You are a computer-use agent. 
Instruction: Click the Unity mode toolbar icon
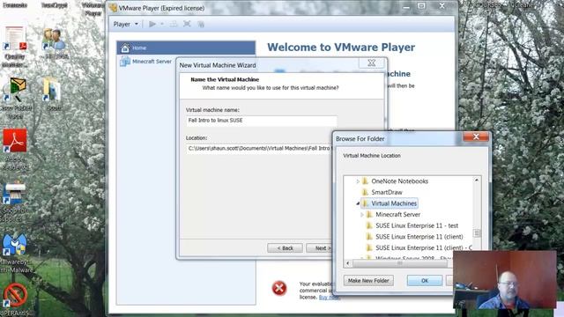pyautogui.click(x=201, y=25)
